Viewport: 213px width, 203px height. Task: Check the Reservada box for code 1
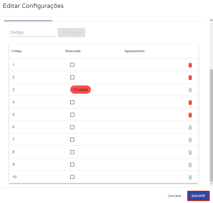tap(72, 65)
